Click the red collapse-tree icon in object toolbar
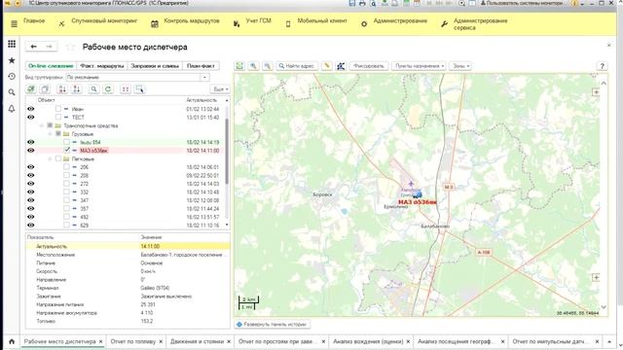Screen dimensions: 623x350 pyautogui.click(x=126, y=89)
